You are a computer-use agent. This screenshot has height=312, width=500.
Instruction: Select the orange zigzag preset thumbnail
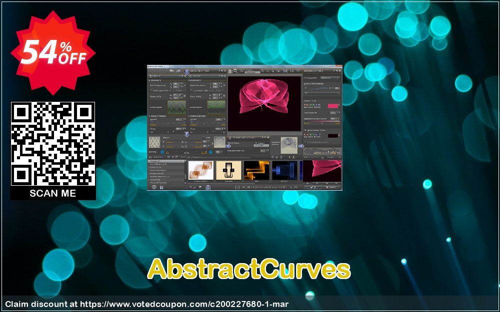click(256, 170)
